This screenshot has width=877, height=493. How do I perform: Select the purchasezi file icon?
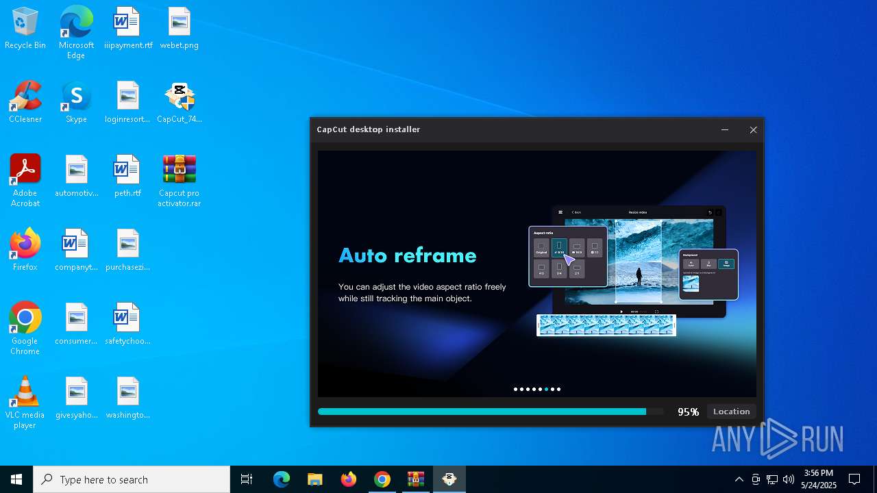point(128,251)
